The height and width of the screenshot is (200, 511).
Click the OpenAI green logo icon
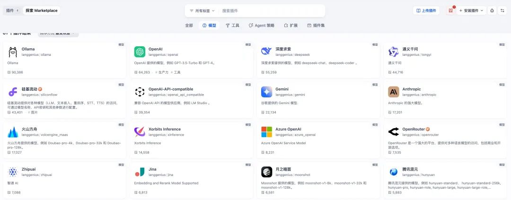(140, 52)
